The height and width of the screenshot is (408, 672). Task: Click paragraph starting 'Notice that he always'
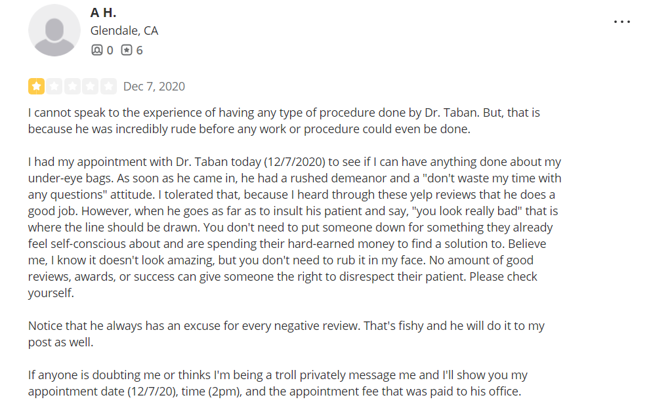click(x=286, y=334)
